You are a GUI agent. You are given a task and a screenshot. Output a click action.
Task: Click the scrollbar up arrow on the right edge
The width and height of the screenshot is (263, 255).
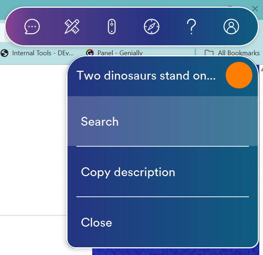(261, 69)
